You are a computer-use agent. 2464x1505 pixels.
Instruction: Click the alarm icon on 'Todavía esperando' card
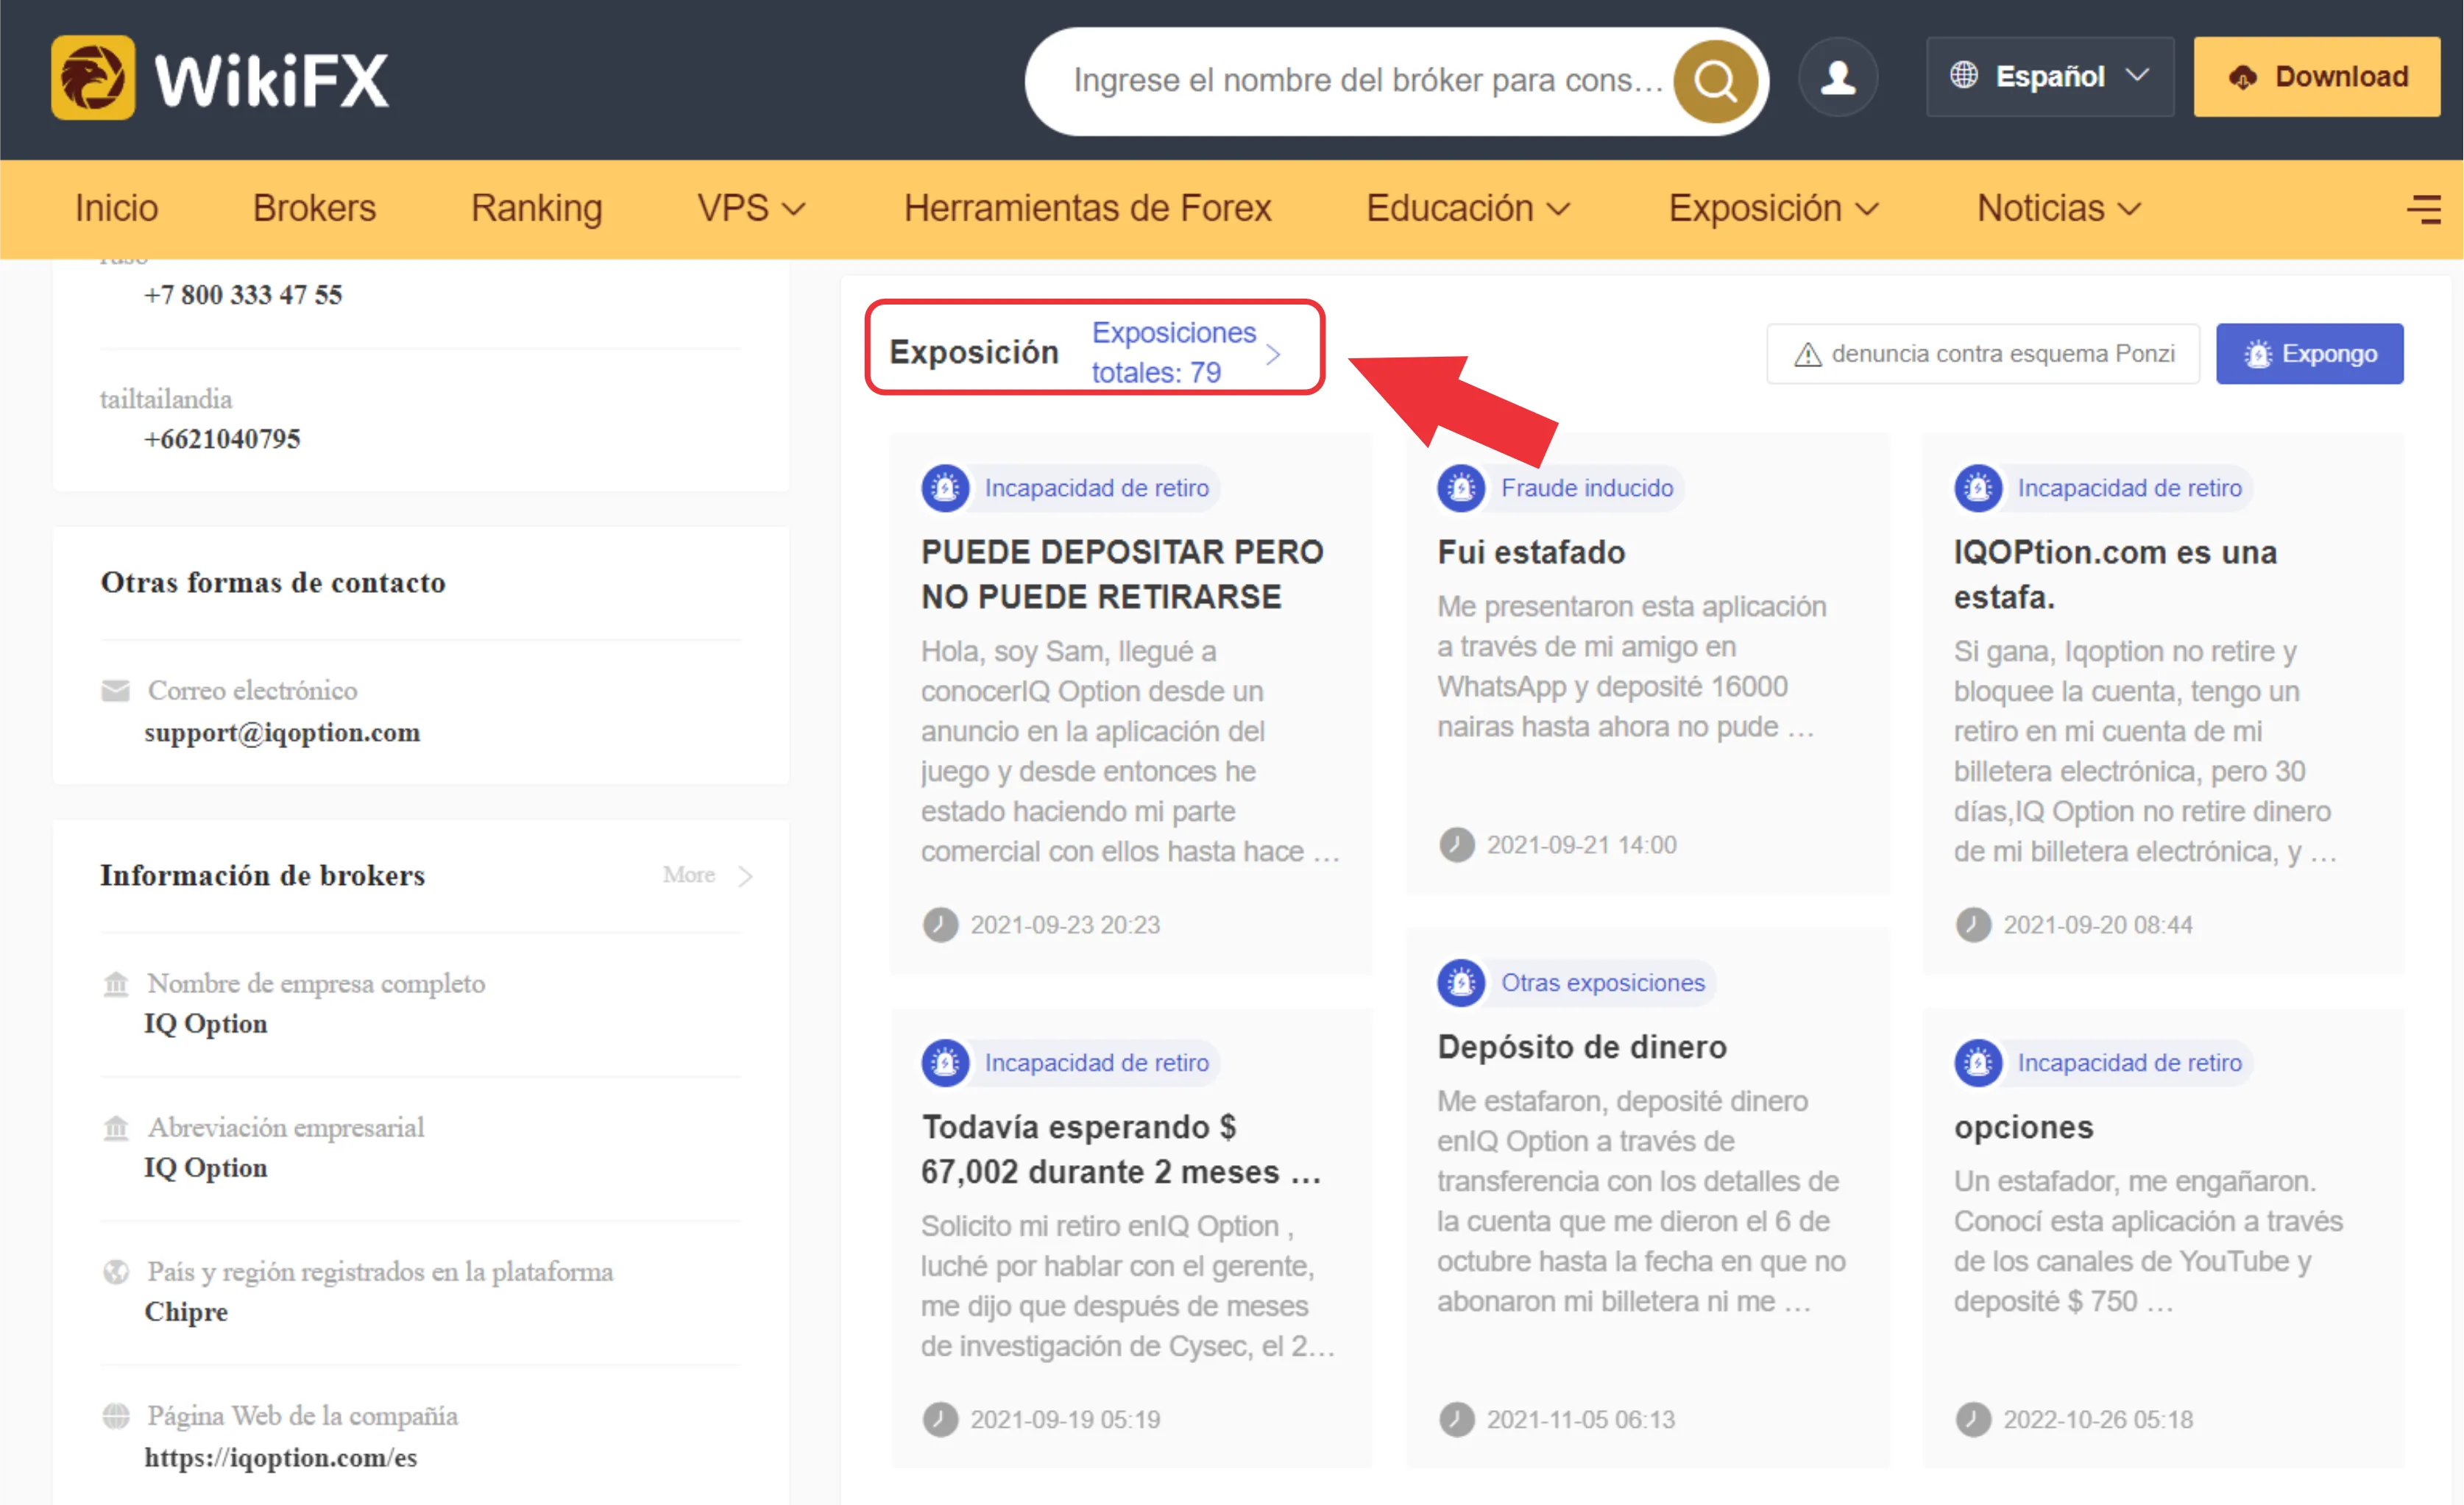click(x=945, y=1062)
